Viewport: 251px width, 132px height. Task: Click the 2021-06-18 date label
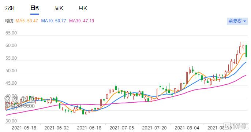(x=89, y=128)
